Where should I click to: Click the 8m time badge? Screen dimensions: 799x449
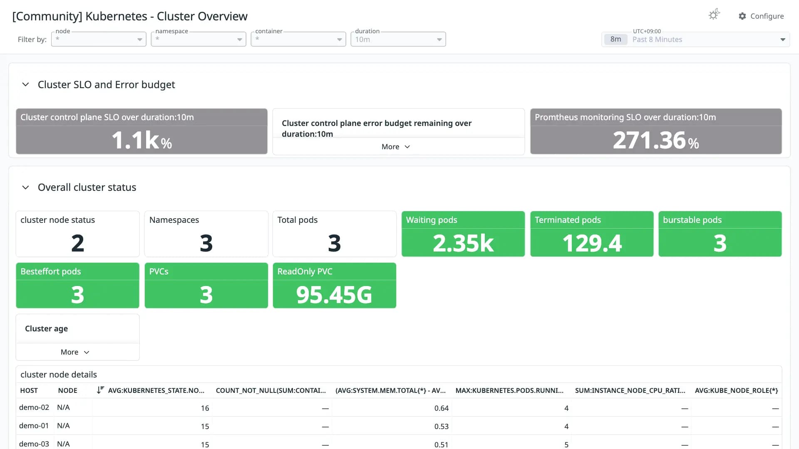click(615, 39)
